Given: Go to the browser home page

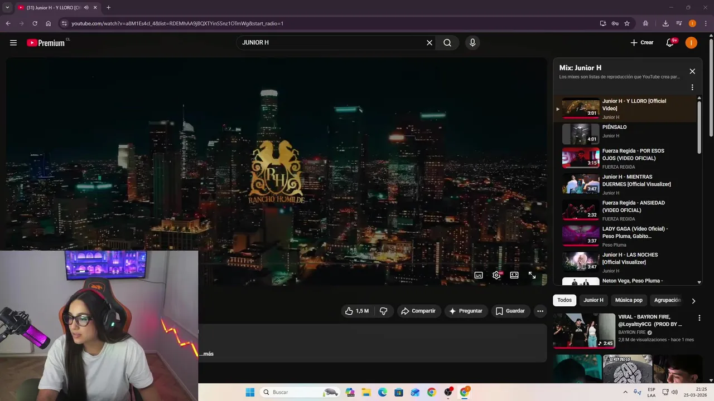Looking at the screenshot, I should 49,23.
